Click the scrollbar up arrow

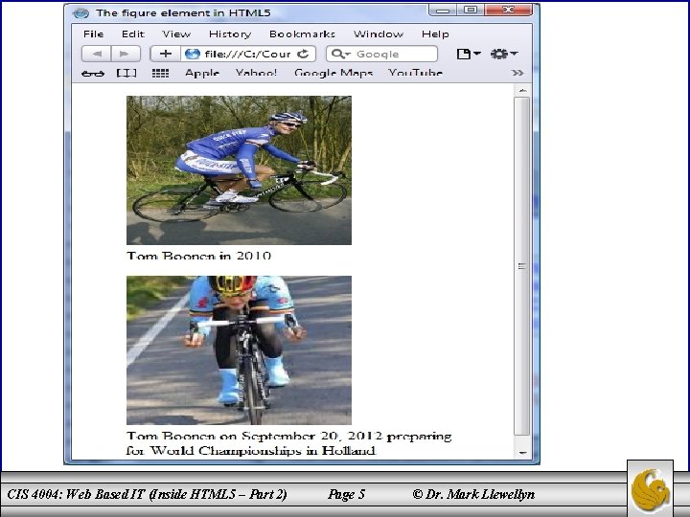point(522,91)
